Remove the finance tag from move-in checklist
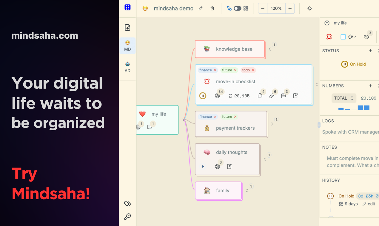This screenshot has height=226, width=379. (x=215, y=70)
